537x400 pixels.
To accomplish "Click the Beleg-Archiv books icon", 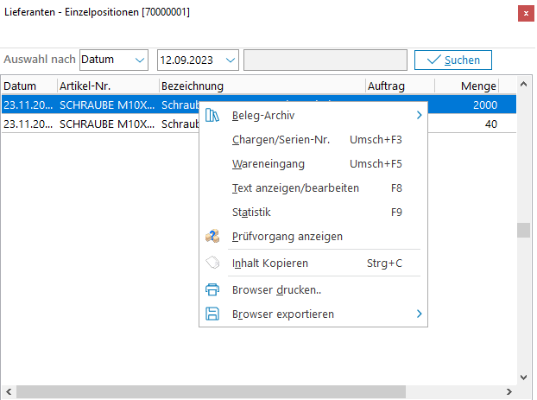I will 212,116.
